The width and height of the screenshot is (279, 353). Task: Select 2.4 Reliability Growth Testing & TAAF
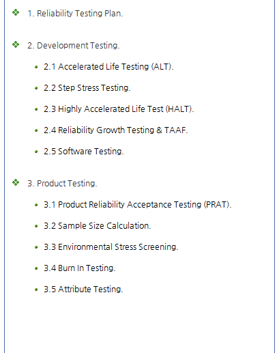click(116, 130)
